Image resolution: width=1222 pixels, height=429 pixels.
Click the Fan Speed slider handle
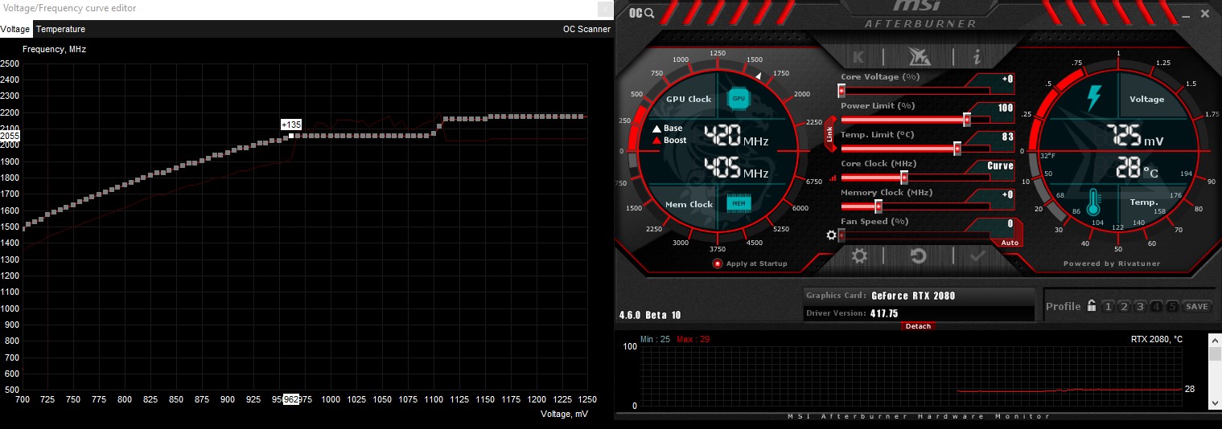(x=841, y=235)
